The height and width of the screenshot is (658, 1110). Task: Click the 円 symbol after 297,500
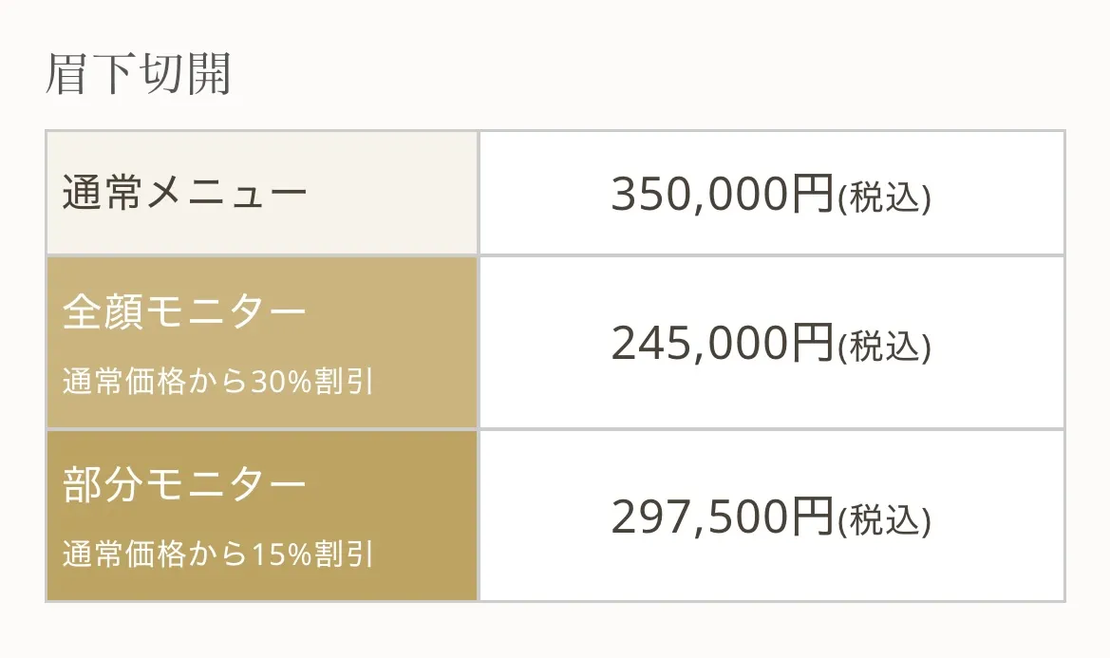[812, 517]
